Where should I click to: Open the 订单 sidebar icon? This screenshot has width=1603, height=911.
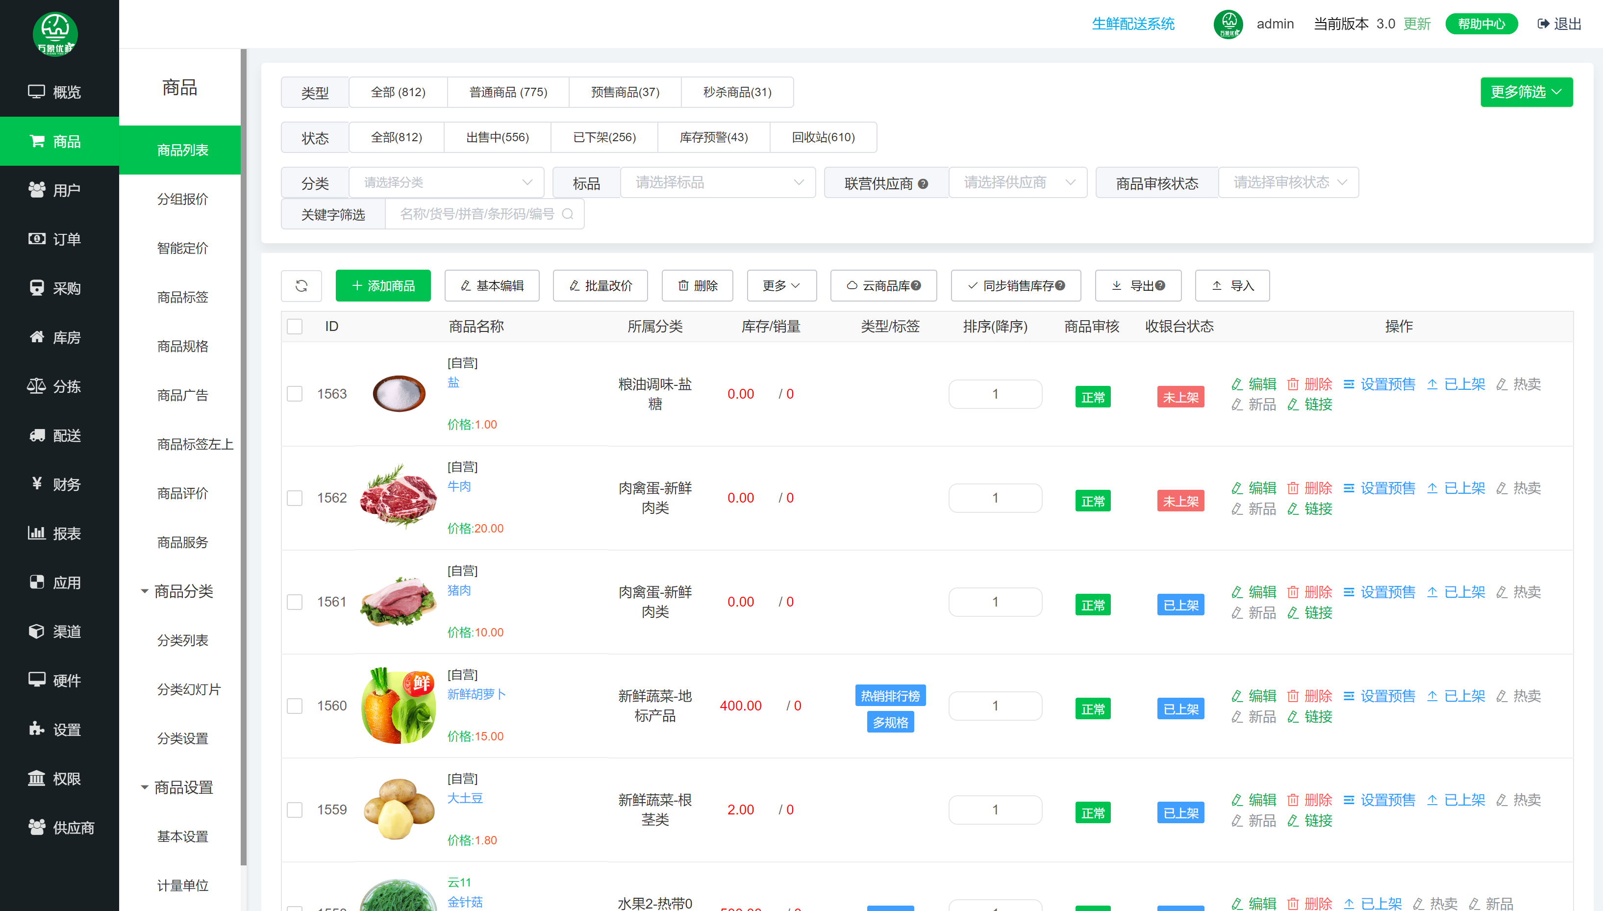point(37,239)
